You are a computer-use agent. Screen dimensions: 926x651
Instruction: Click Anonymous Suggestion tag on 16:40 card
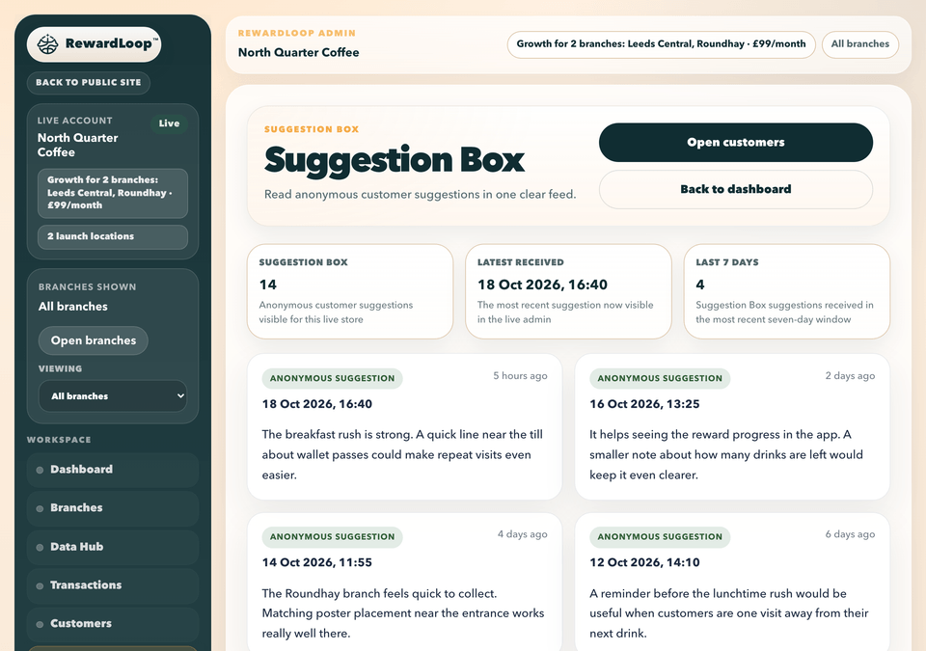(x=333, y=378)
